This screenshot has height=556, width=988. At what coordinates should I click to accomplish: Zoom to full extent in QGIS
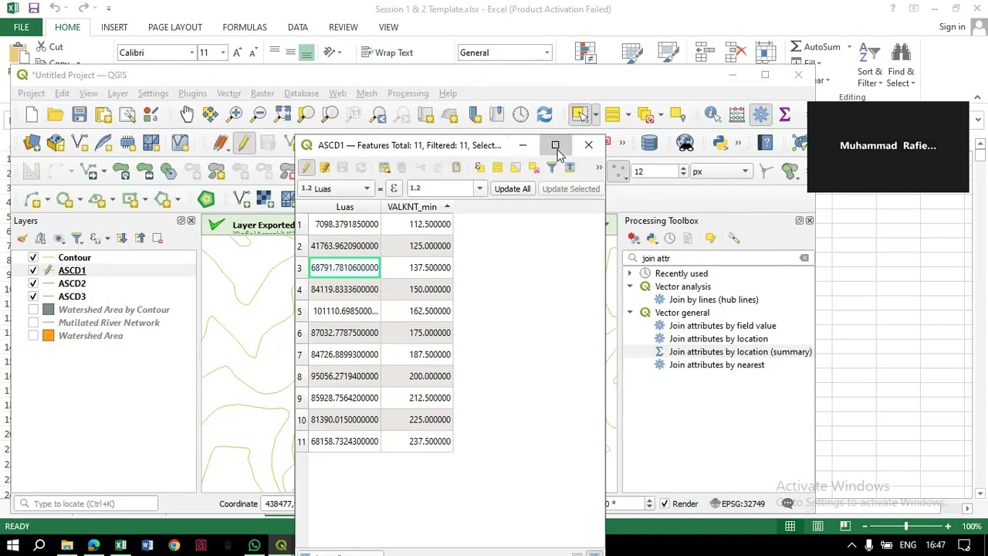pyautogui.click(x=283, y=115)
